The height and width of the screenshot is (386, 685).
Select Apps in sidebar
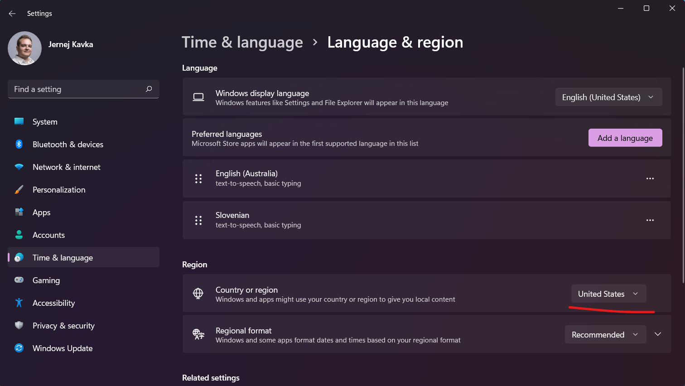[x=83, y=212]
